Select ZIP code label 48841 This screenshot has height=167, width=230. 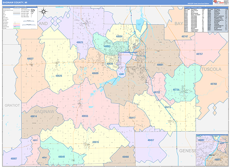pyautogui.click(x=44, y=158)
